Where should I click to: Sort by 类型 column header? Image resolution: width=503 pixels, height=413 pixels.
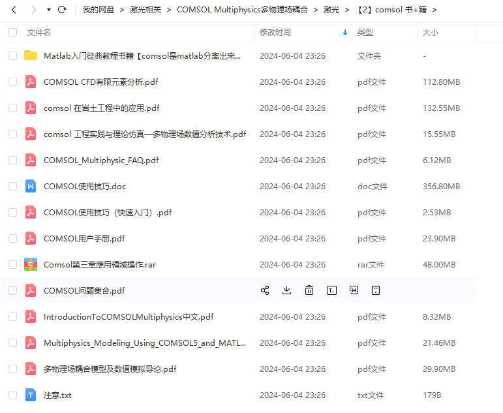[365, 33]
